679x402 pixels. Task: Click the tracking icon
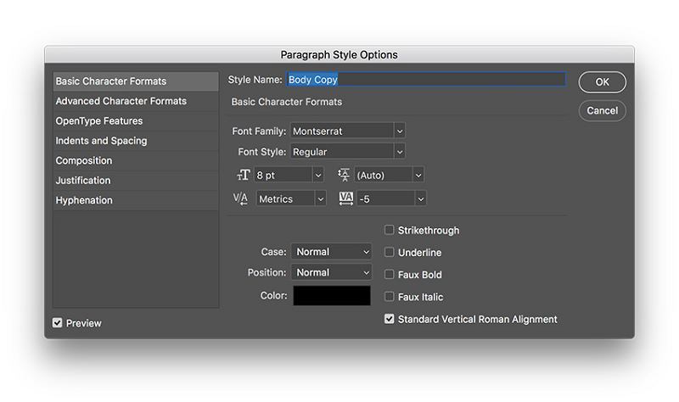pos(345,198)
